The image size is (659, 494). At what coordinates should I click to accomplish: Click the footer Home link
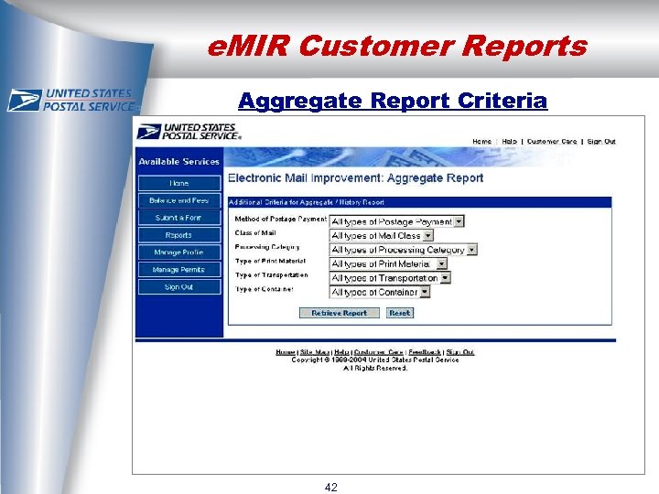tap(286, 352)
